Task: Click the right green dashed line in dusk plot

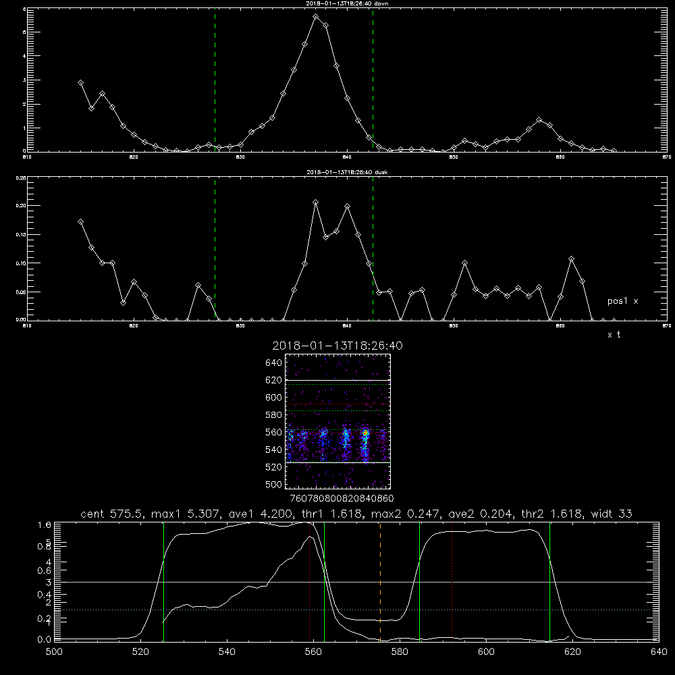Action: (373, 249)
